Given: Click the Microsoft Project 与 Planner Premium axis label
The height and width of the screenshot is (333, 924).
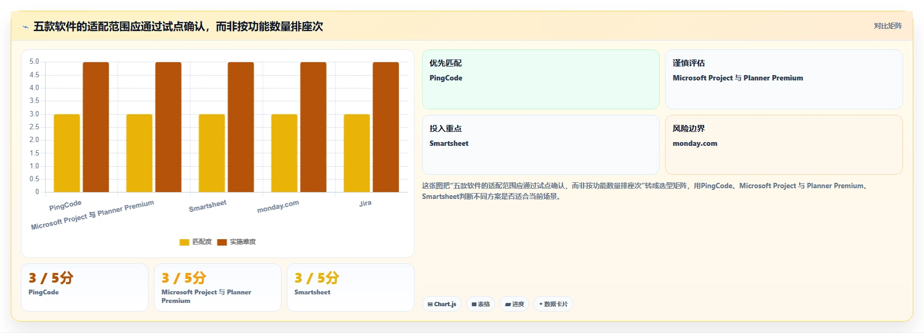Looking at the screenshot, I should pos(92,214).
